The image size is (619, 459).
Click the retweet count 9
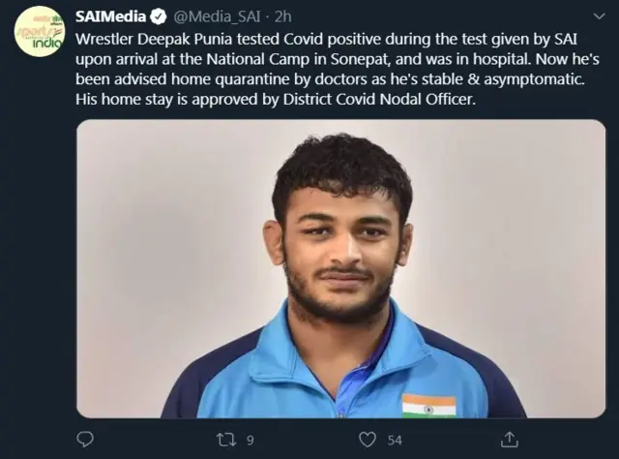click(250, 440)
